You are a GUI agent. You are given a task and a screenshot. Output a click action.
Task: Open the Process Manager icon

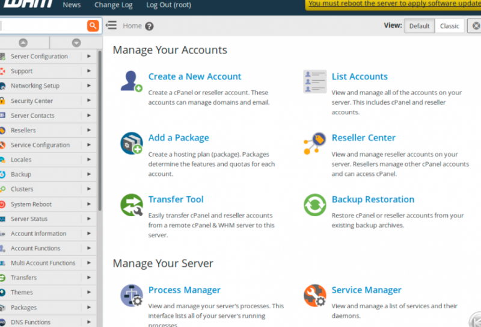131,295
